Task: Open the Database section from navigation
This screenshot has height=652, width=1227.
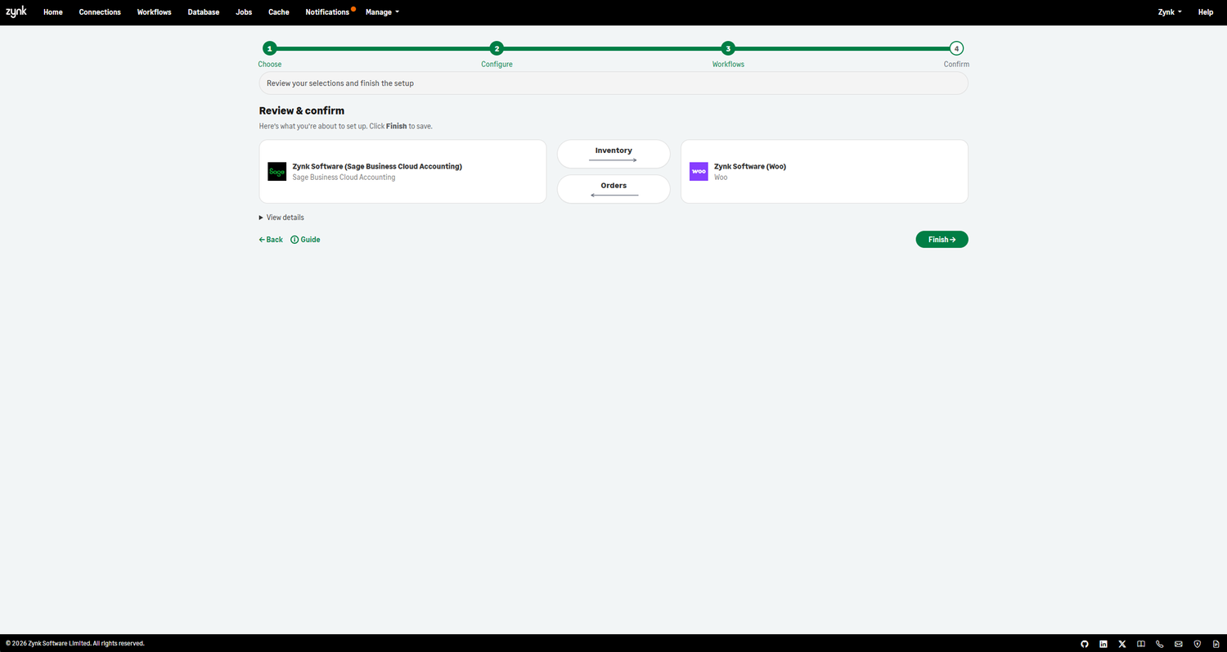Action: click(x=203, y=11)
